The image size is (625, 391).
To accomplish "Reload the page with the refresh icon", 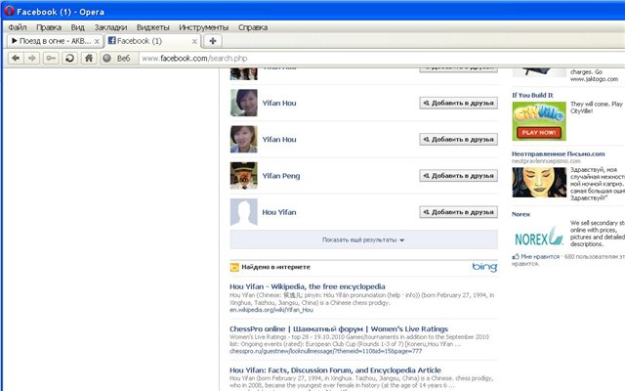I will pyautogui.click(x=69, y=59).
